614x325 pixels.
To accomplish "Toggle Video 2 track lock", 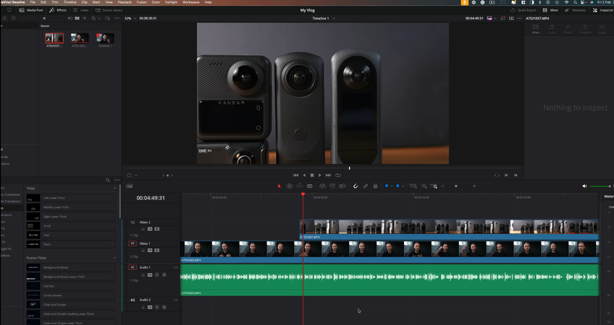I will click(x=143, y=229).
